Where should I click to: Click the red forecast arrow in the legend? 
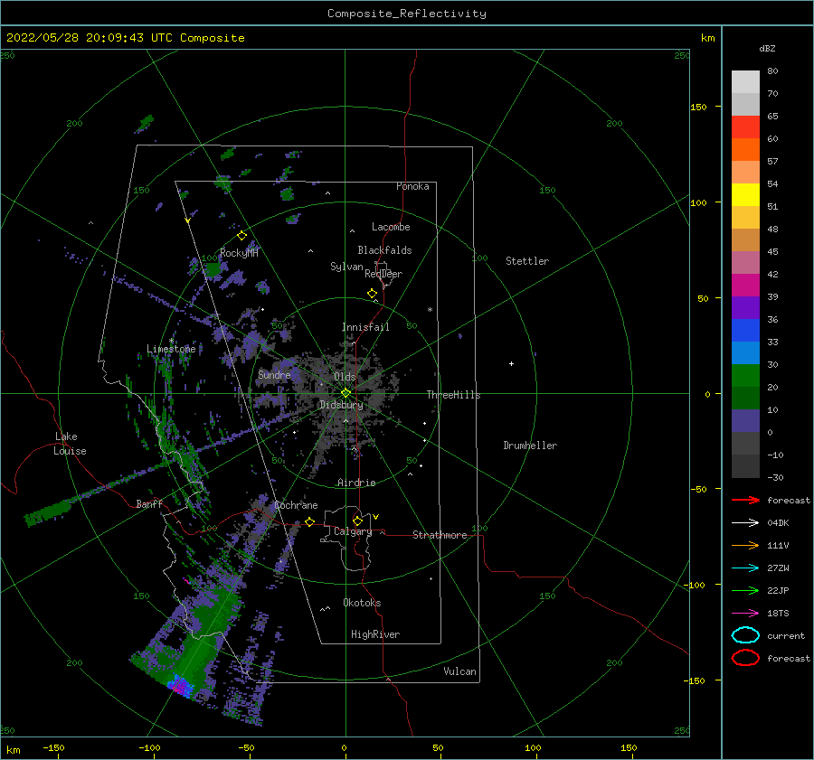coord(745,500)
